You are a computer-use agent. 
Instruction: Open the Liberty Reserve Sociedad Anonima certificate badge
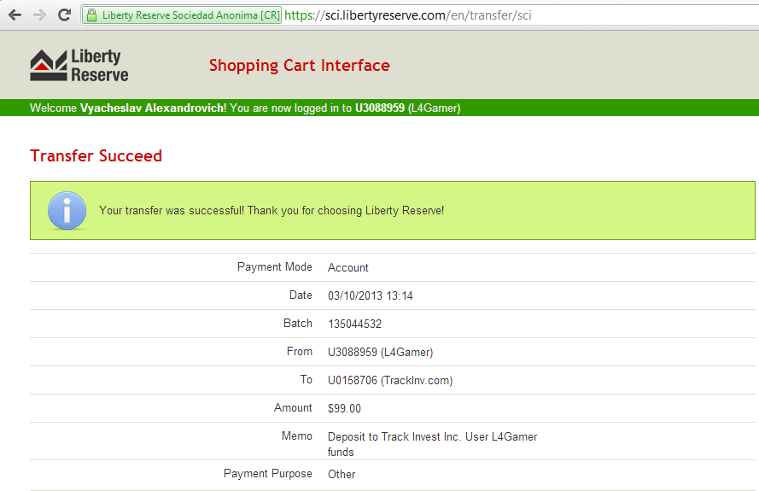[x=182, y=15]
